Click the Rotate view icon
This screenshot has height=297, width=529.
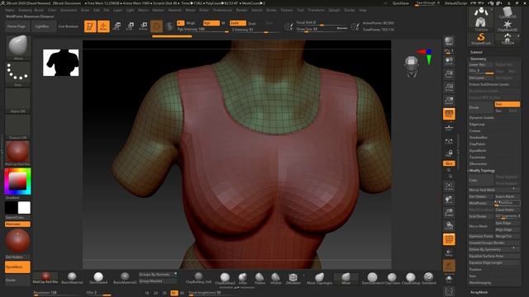click(449, 226)
